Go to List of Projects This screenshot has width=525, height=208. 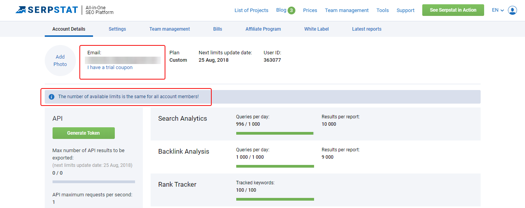251,10
